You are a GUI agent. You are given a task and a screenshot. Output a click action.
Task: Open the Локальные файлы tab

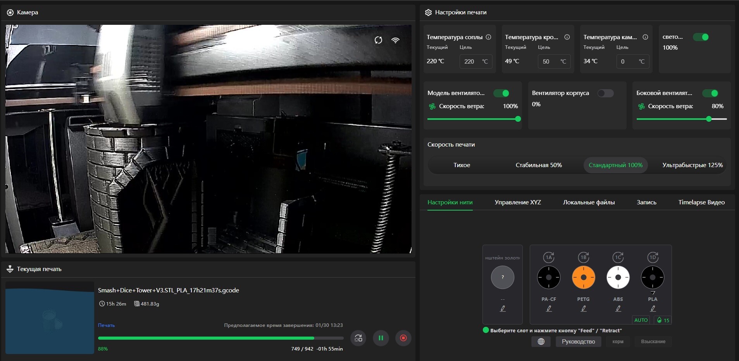(x=589, y=202)
